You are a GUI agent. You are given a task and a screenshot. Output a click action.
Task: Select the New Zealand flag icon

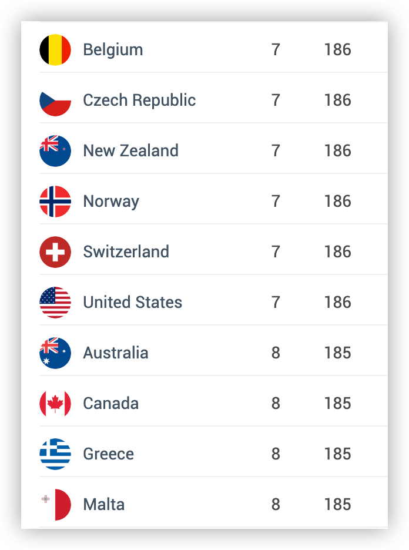click(x=55, y=151)
